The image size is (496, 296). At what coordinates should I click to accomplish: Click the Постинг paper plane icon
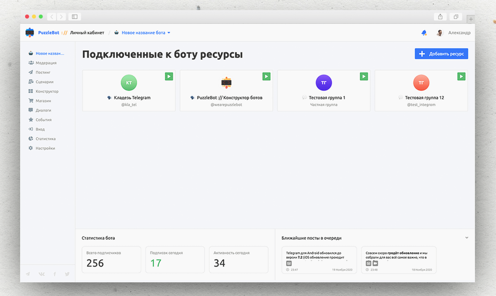[31, 72]
